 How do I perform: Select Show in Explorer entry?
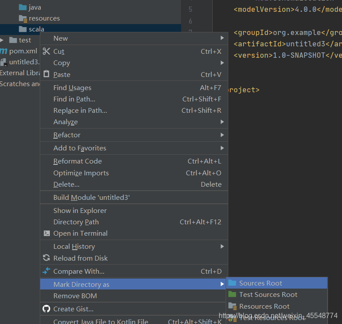134,210
